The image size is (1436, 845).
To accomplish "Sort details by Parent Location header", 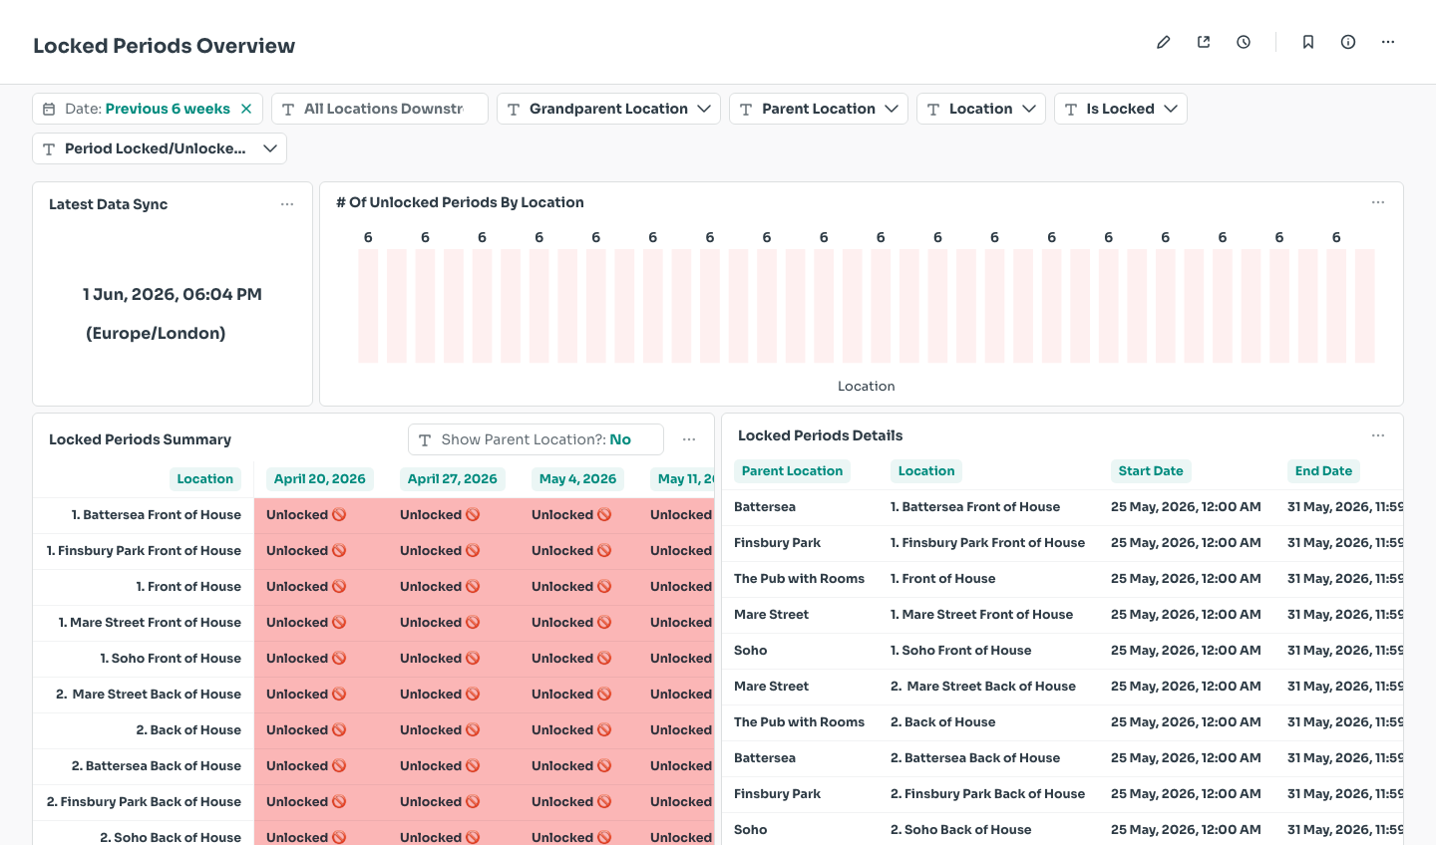I will tap(792, 471).
